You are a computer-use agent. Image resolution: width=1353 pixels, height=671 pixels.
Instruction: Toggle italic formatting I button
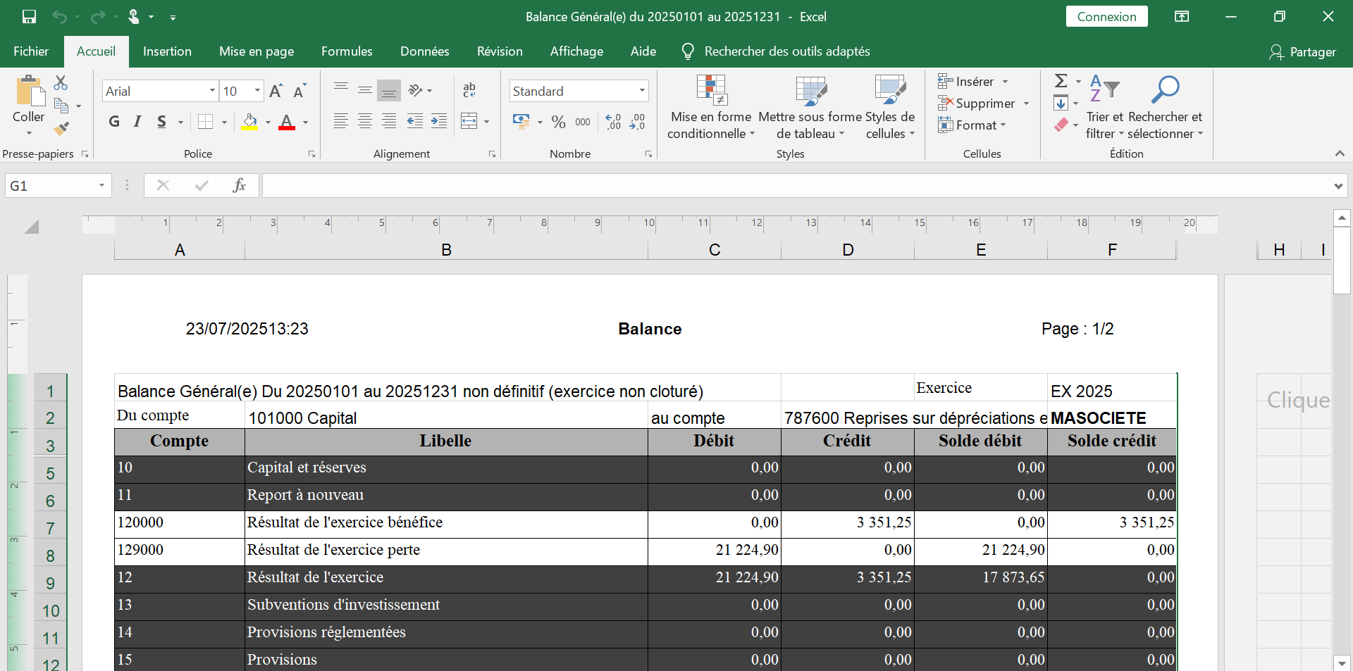[x=138, y=122]
